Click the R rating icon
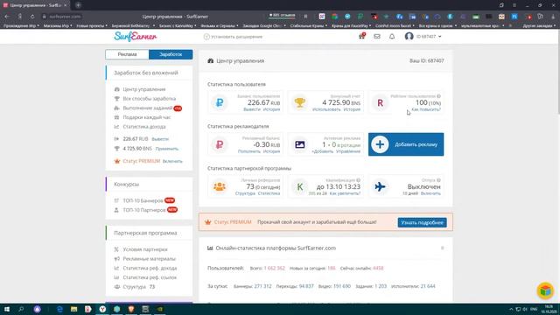560x315 pixels. click(x=380, y=102)
